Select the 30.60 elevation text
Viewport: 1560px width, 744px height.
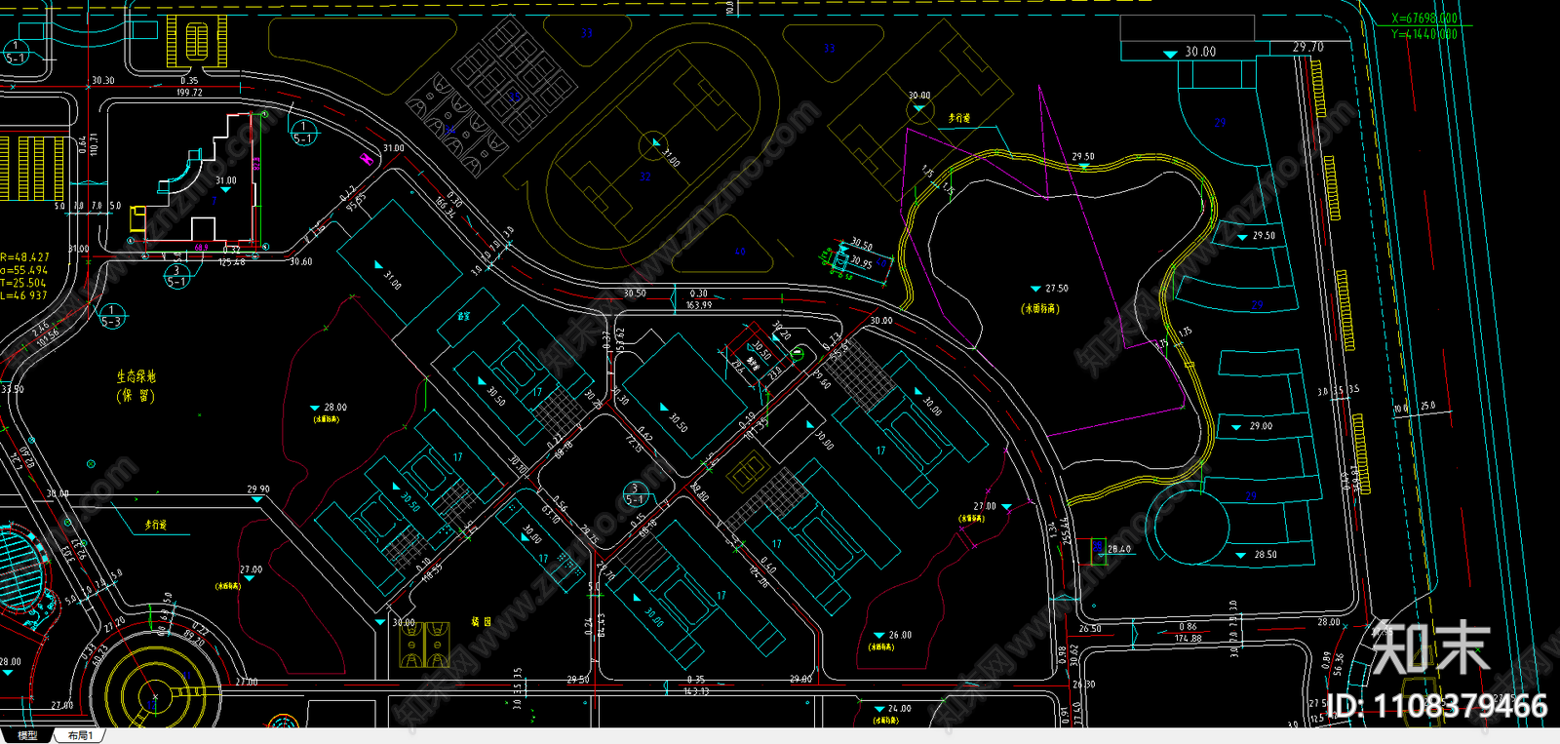tap(300, 261)
